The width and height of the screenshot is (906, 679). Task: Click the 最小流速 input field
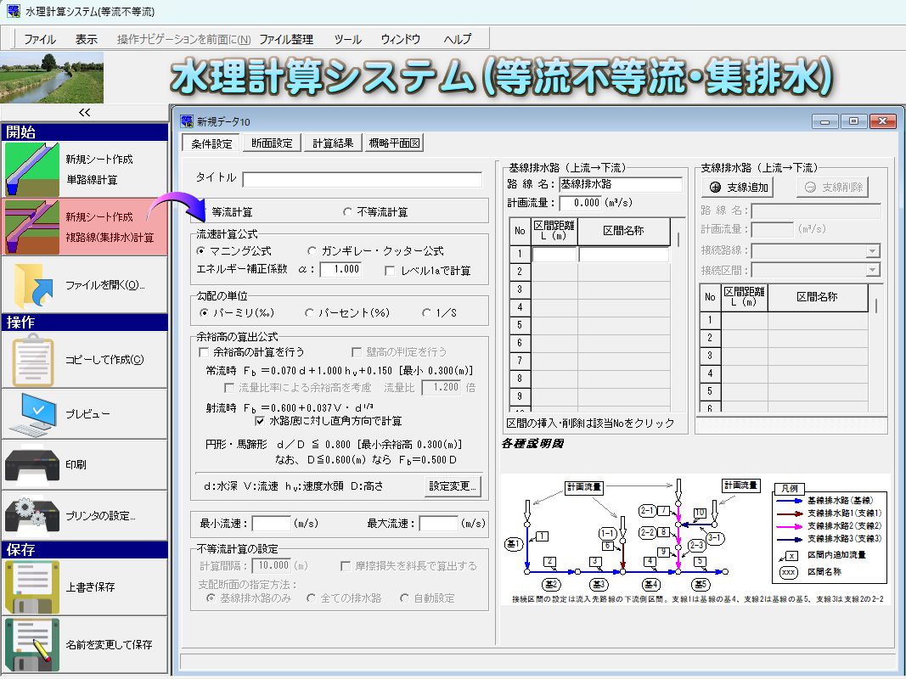[x=272, y=524]
